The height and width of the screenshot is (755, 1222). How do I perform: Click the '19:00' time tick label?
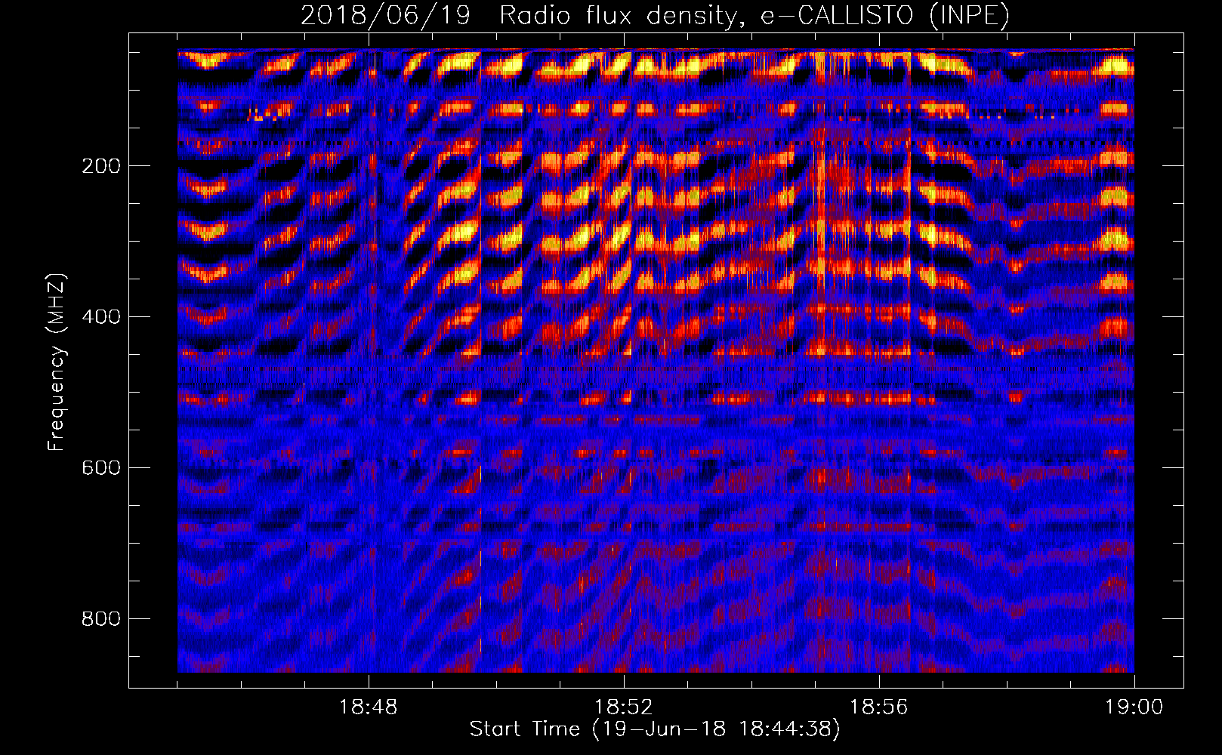tap(1134, 707)
